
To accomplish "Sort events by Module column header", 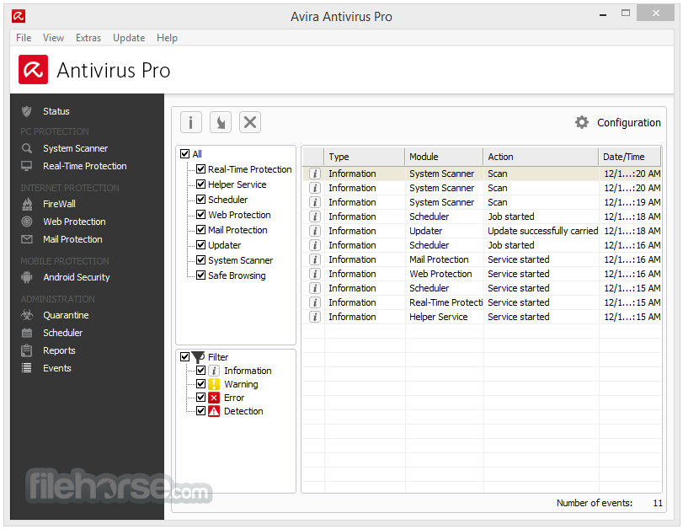I will point(444,157).
